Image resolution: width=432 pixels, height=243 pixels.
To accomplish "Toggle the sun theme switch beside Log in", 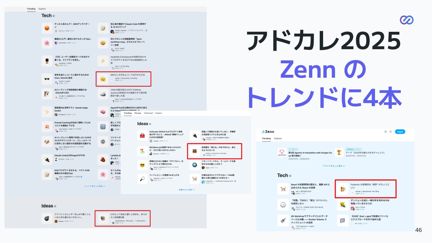I will click(x=385, y=132).
